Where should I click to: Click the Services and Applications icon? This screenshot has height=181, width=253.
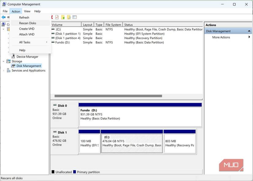pos(8,70)
